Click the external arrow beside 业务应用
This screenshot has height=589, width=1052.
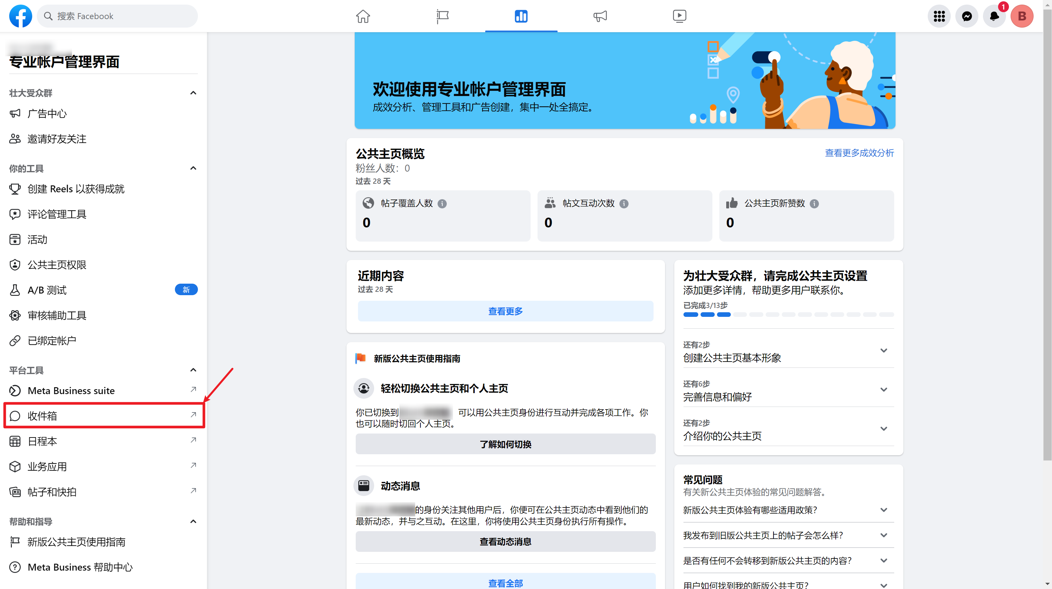tap(193, 465)
